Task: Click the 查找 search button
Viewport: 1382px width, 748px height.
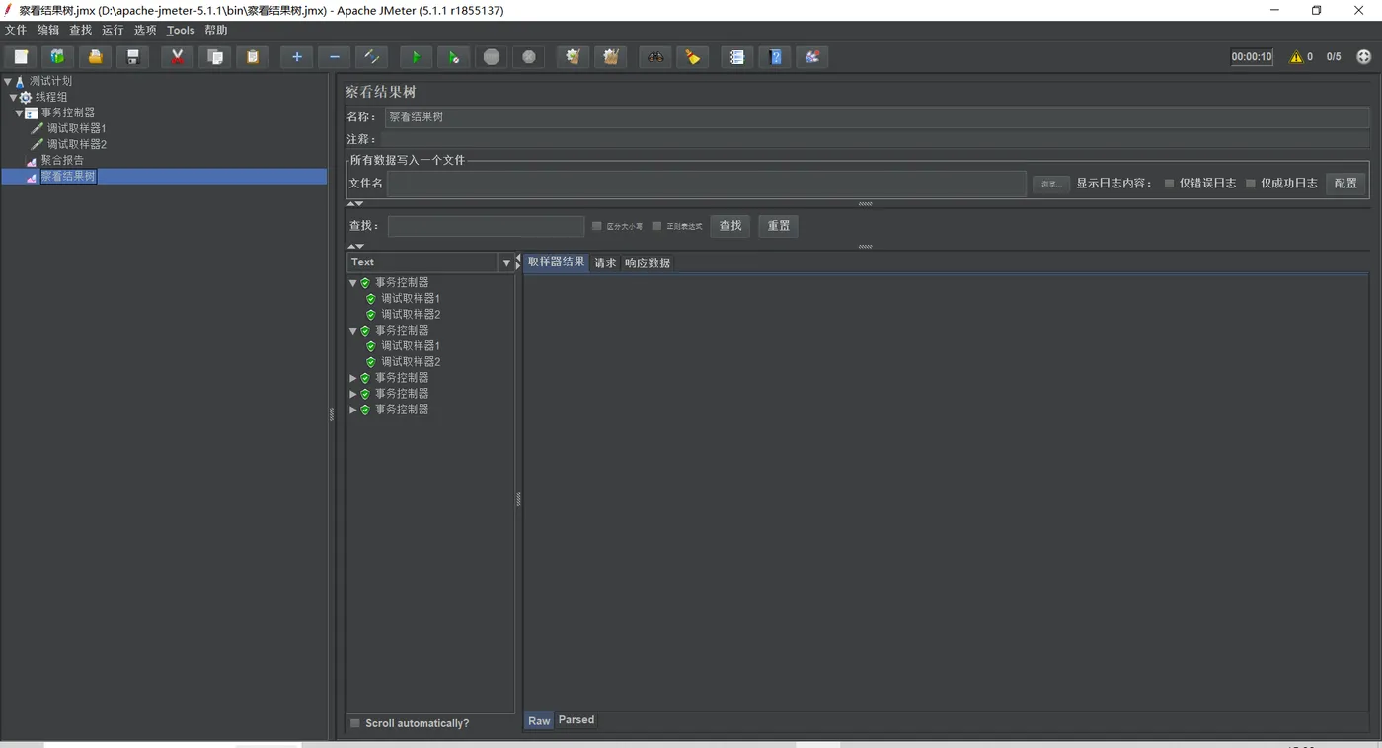Action: point(730,226)
